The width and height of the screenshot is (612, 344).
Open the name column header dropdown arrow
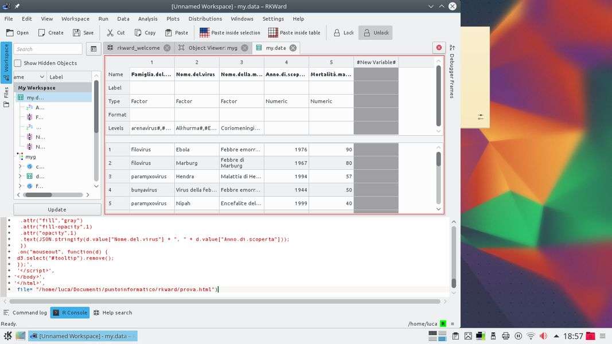[42, 77]
